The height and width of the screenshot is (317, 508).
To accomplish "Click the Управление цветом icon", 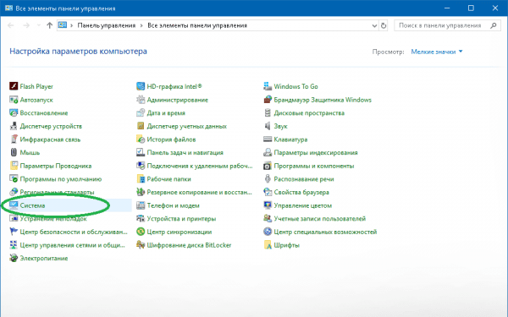I will 268,205.
